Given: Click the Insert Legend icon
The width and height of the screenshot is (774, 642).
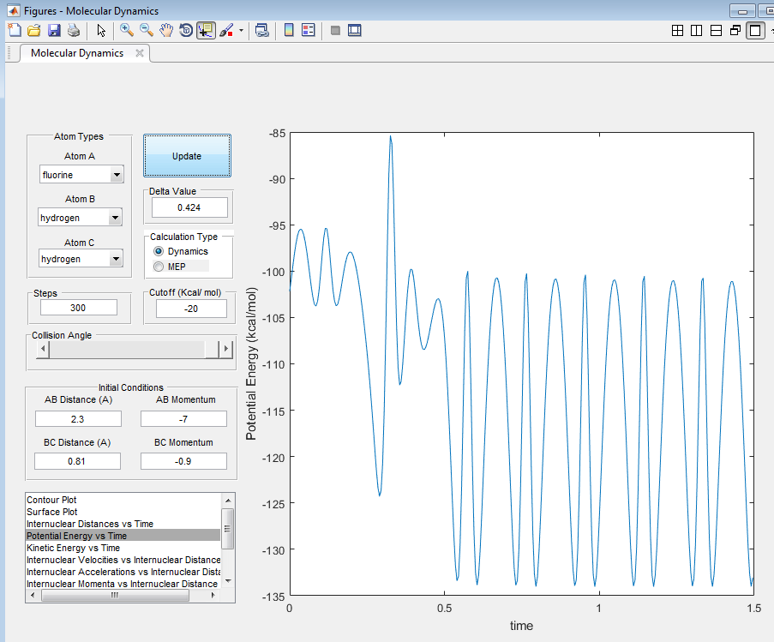Looking at the screenshot, I should tap(309, 31).
